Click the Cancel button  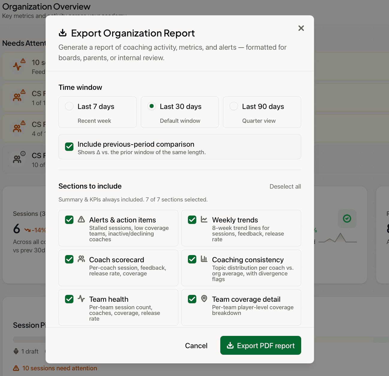point(196,346)
